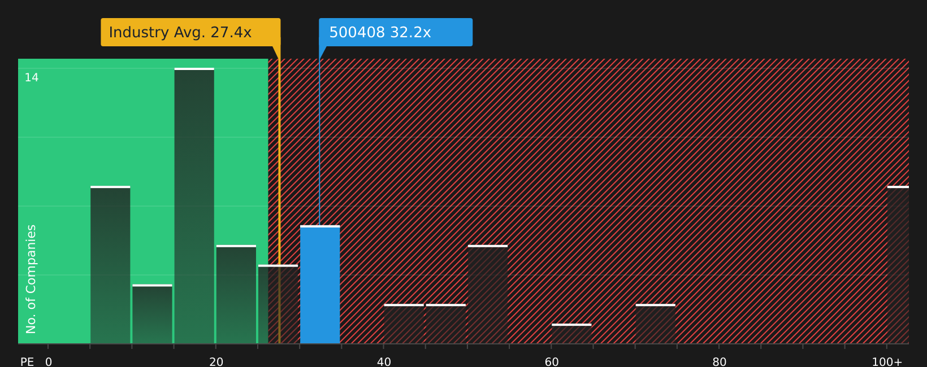Select the bar at PE 25-30

278,304
